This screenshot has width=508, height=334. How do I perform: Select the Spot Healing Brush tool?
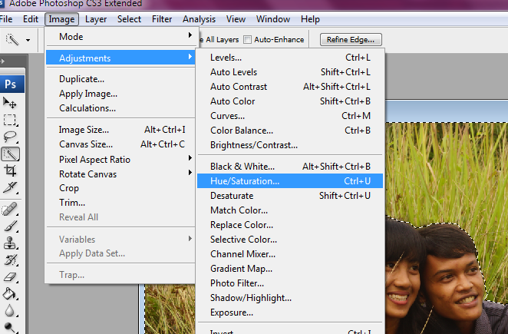pyautogui.click(x=10, y=209)
